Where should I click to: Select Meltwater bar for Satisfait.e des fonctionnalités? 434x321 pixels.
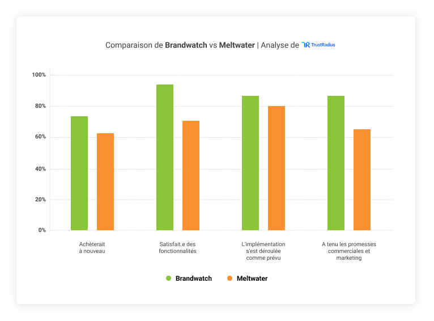[191, 175]
